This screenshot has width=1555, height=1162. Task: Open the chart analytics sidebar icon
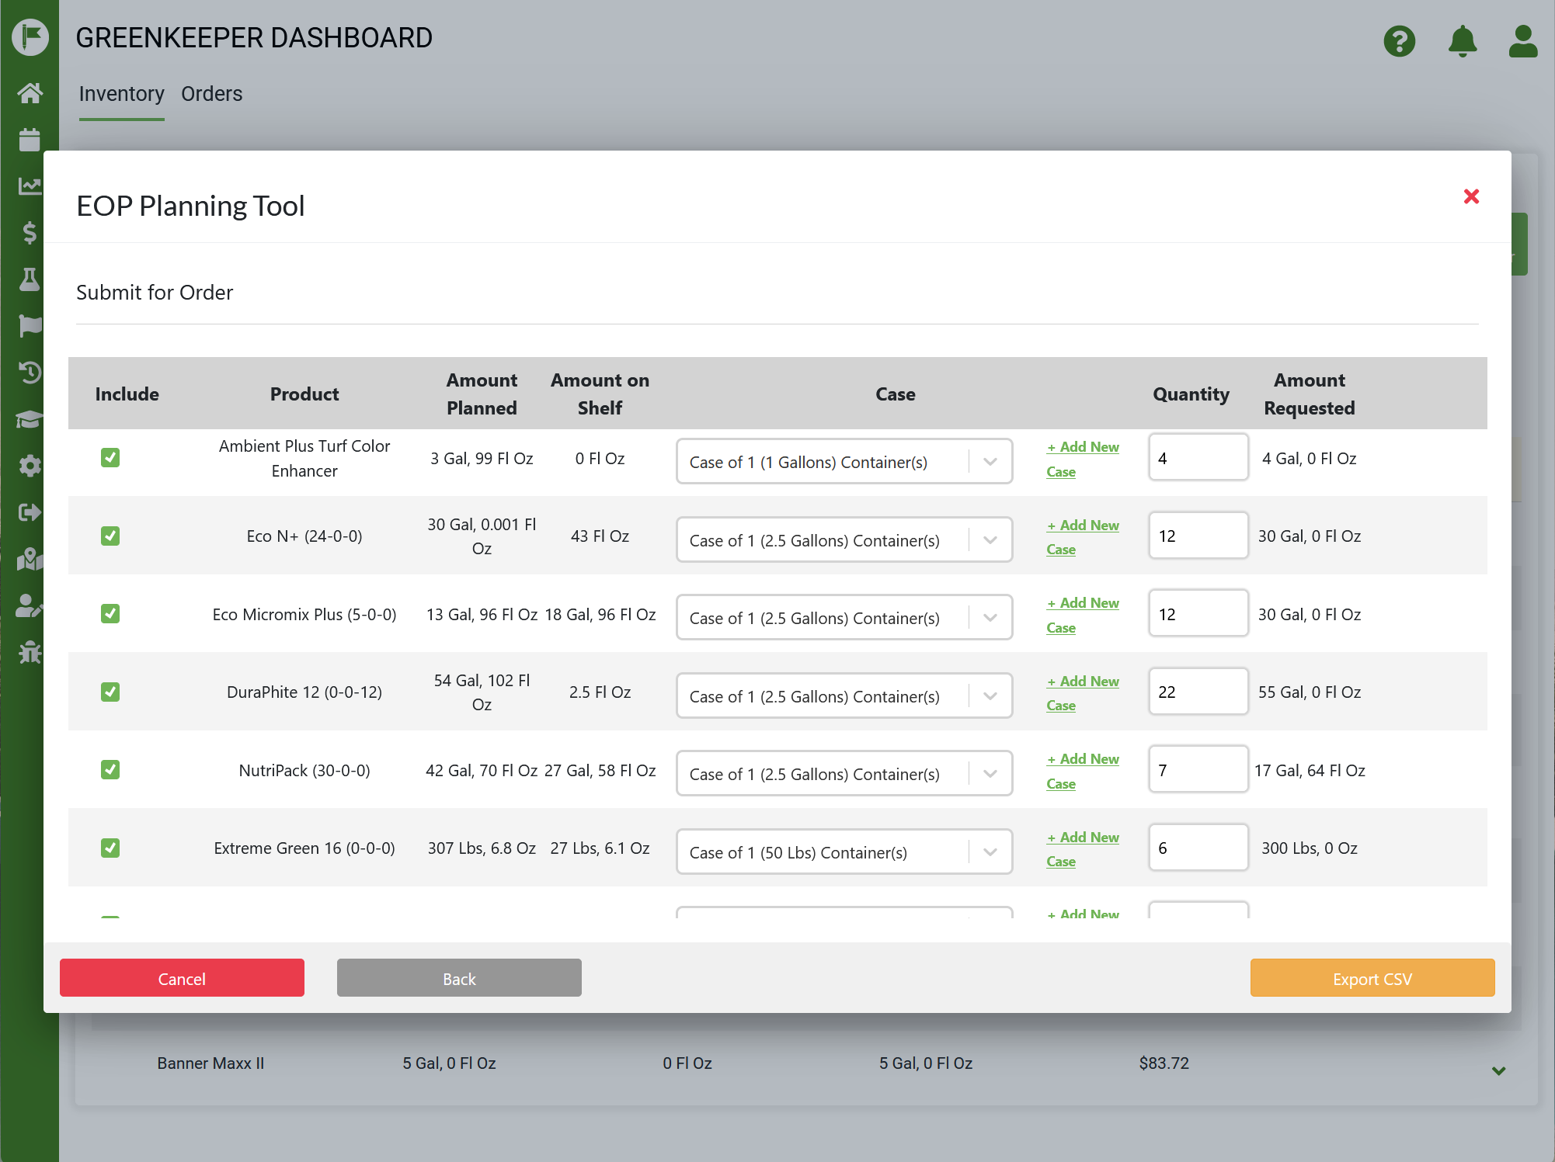coord(30,186)
